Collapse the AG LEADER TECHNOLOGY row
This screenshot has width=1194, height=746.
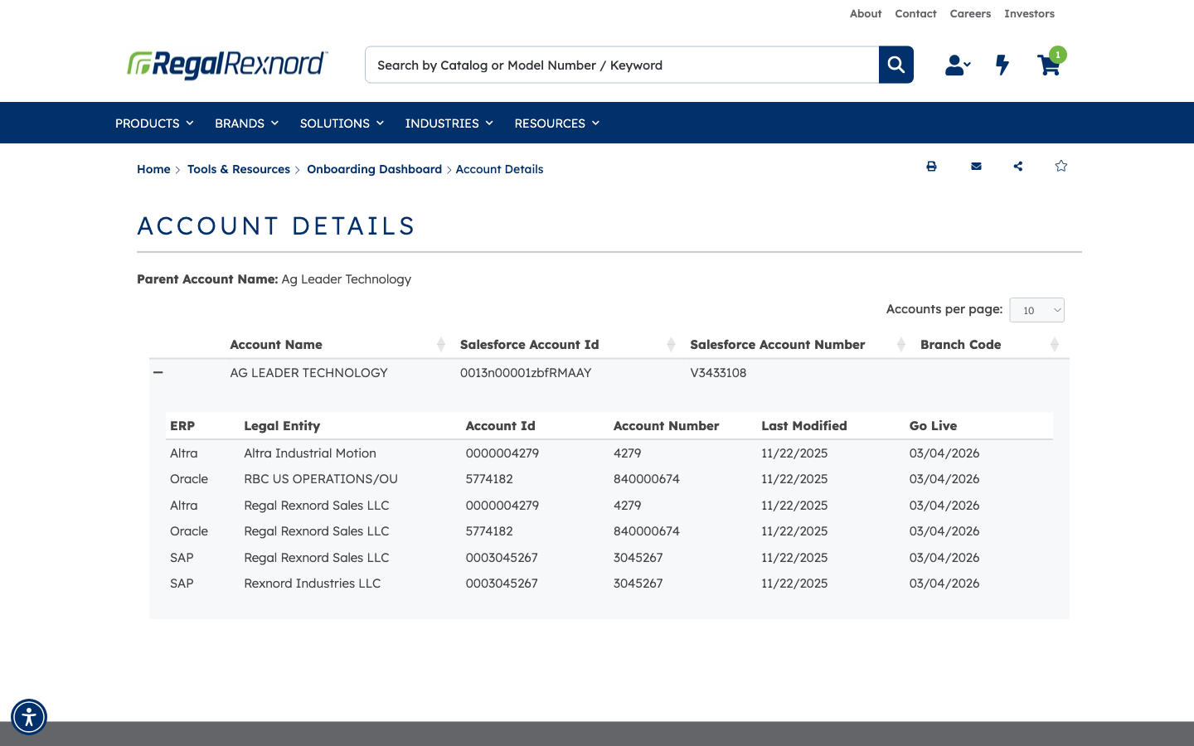click(x=158, y=373)
